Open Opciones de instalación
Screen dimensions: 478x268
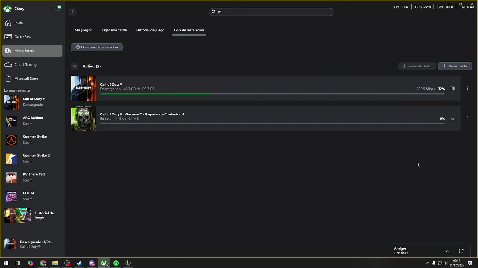[97, 47]
